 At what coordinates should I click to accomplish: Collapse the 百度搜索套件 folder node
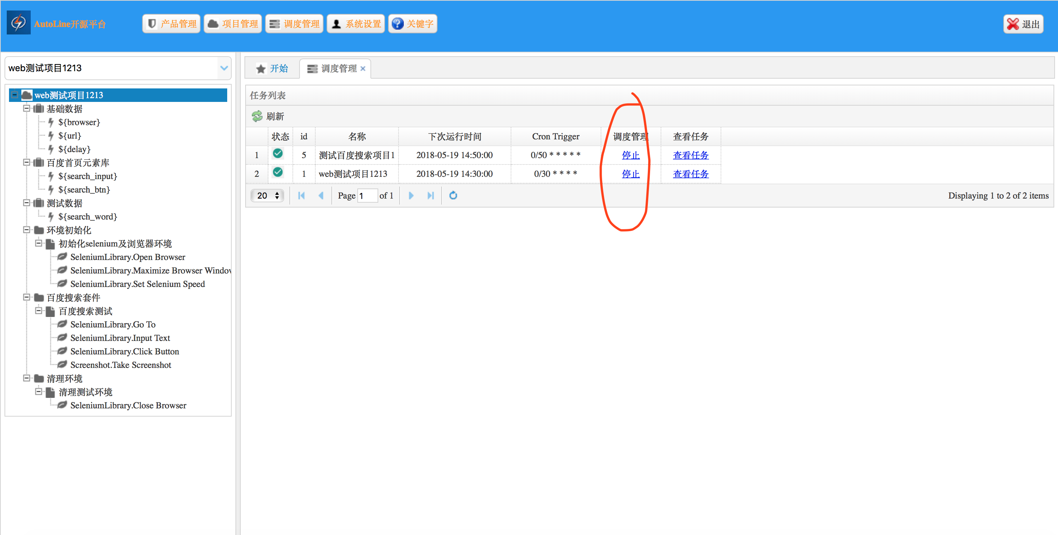[26, 297]
